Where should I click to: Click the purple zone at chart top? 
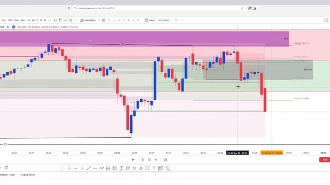pyautogui.click(x=144, y=39)
